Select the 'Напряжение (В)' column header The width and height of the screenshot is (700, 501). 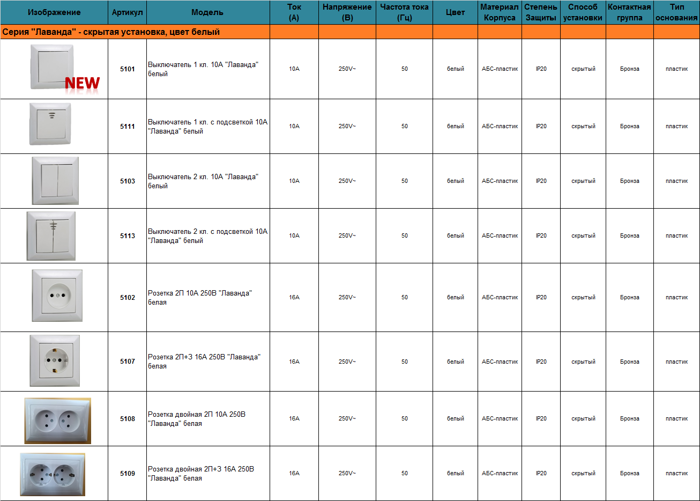coord(347,12)
